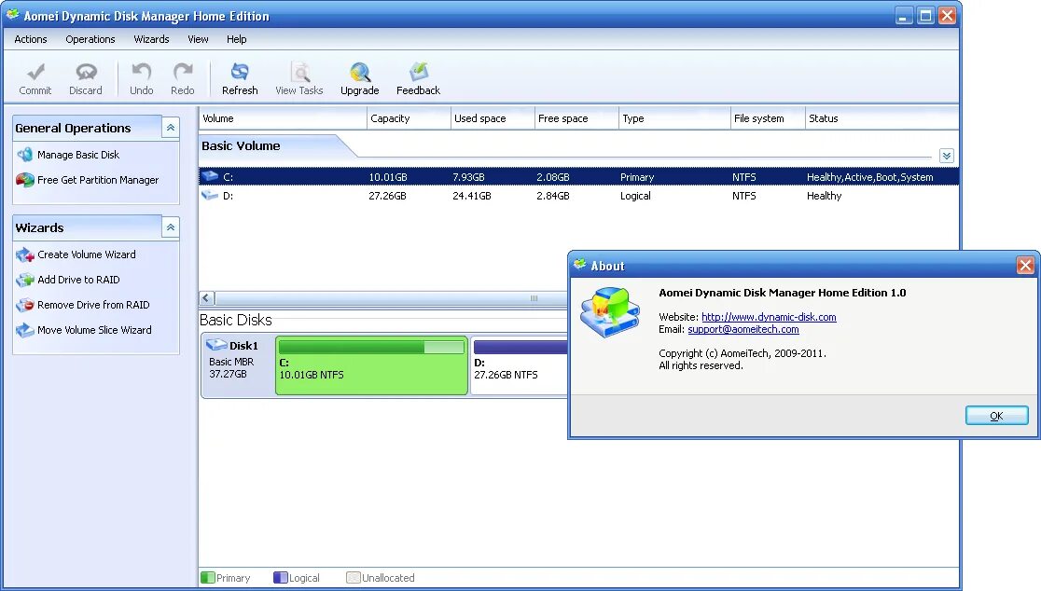Open the Help menu
This screenshot has width=1041, height=591.
[x=236, y=39]
